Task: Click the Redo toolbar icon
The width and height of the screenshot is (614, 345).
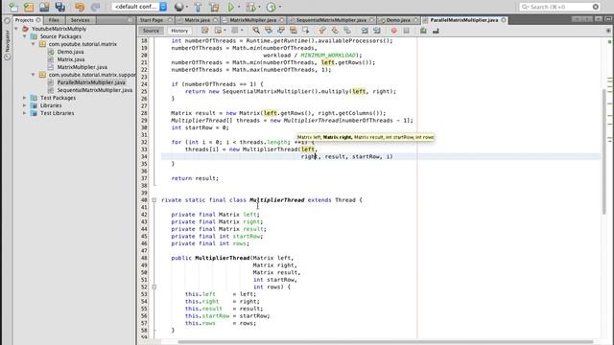Action: point(95,7)
